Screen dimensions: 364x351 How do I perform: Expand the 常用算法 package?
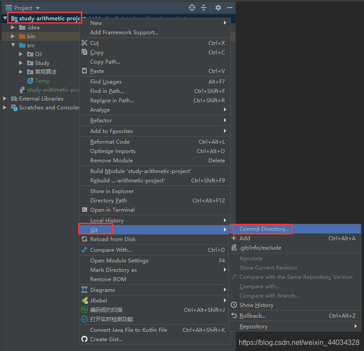coord(20,72)
